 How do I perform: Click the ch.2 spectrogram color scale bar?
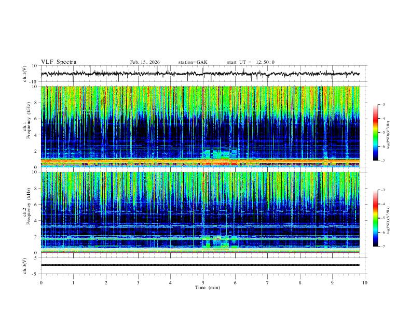[375, 218]
